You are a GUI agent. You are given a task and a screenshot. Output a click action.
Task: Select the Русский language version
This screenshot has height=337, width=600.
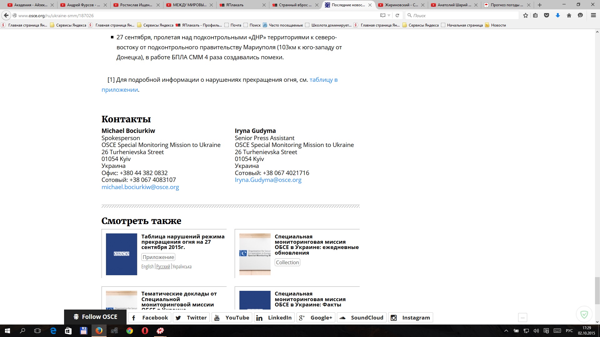[x=163, y=266]
